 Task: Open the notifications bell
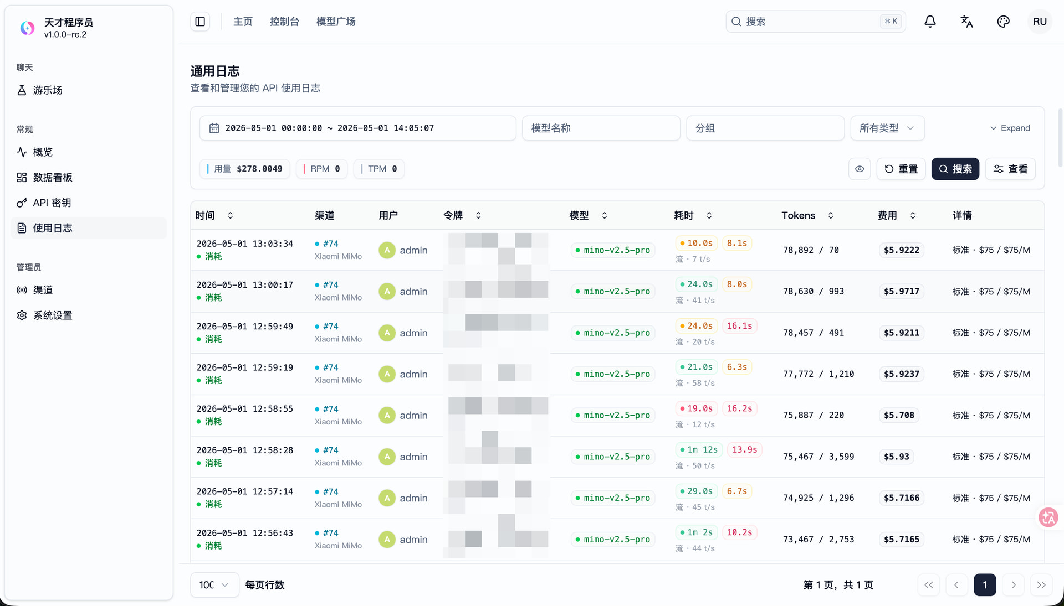tap(930, 22)
